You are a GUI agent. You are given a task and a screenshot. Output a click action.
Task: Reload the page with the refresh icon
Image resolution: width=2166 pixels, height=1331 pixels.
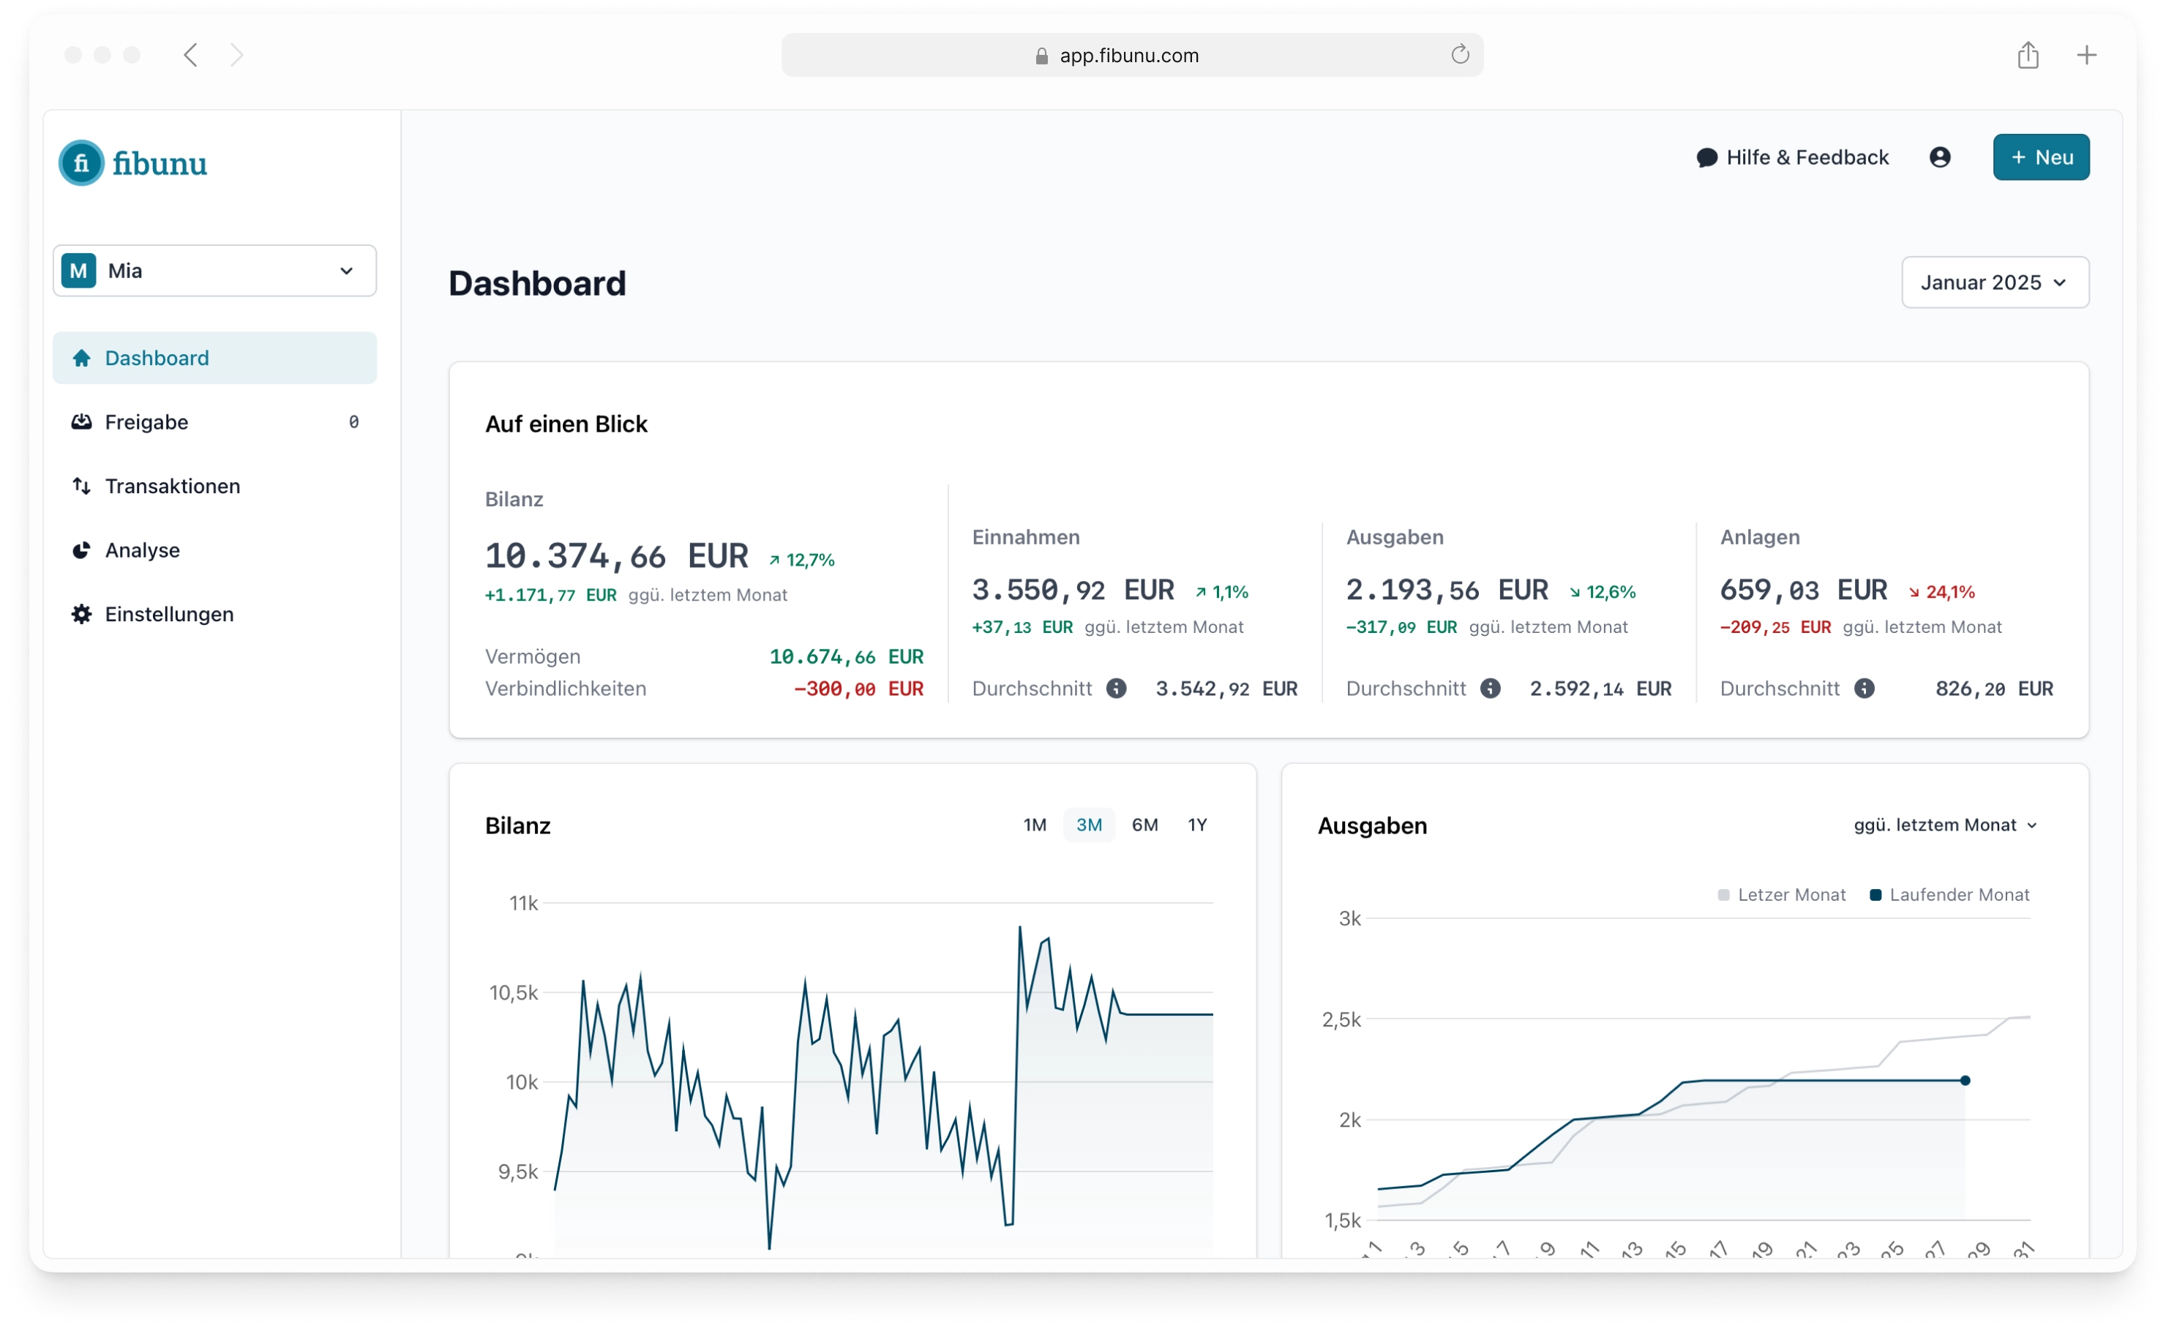(x=1461, y=55)
